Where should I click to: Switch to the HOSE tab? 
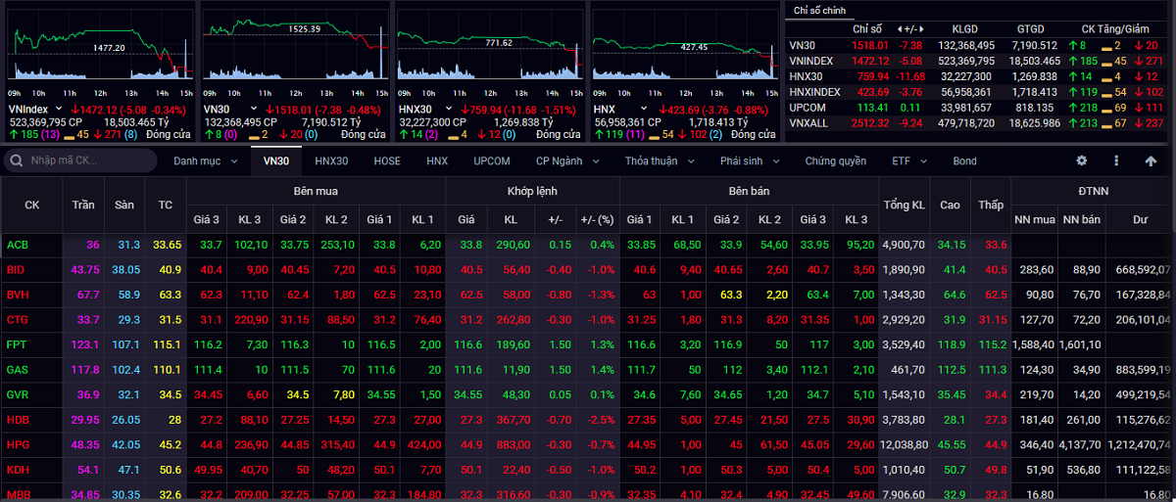pos(387,160)
